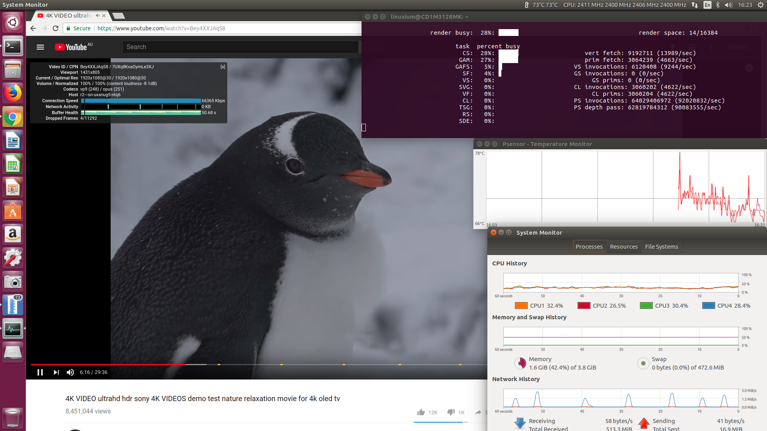Open the Trash in the launcher
The image size is (767, 431).
13,418
